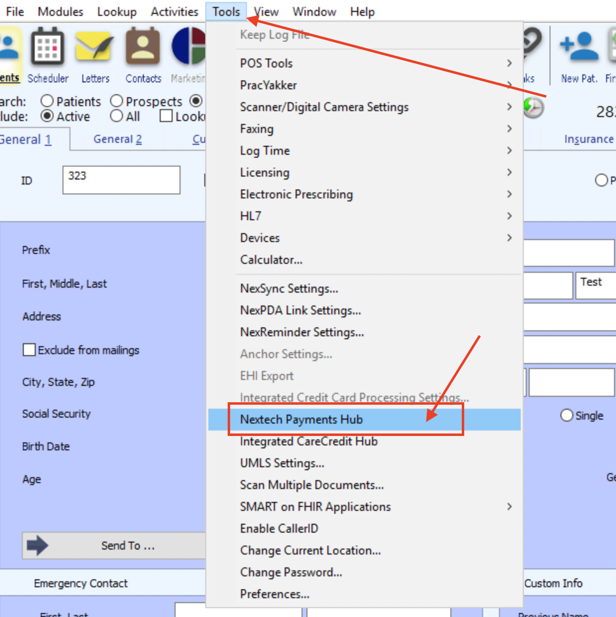The width and height of the screenshot is (616, 617).
Task: Click the patient ID field
Action: pos(122,180)
